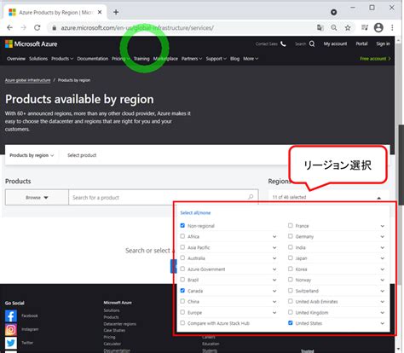Open the Portal link

[361, 43]
